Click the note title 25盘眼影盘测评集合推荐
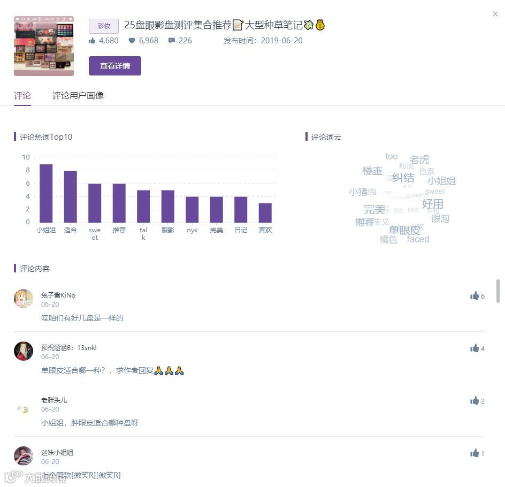This screenshot has width=505, height=487. click(178, 25)
